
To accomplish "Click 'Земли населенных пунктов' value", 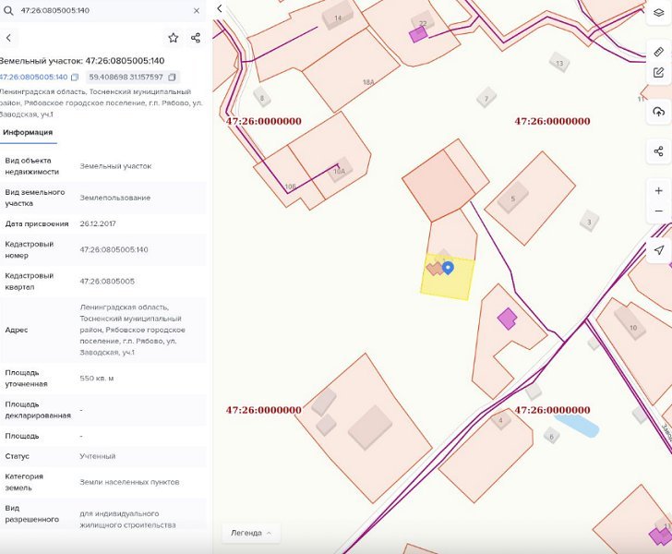I will [x=129, y=482].
